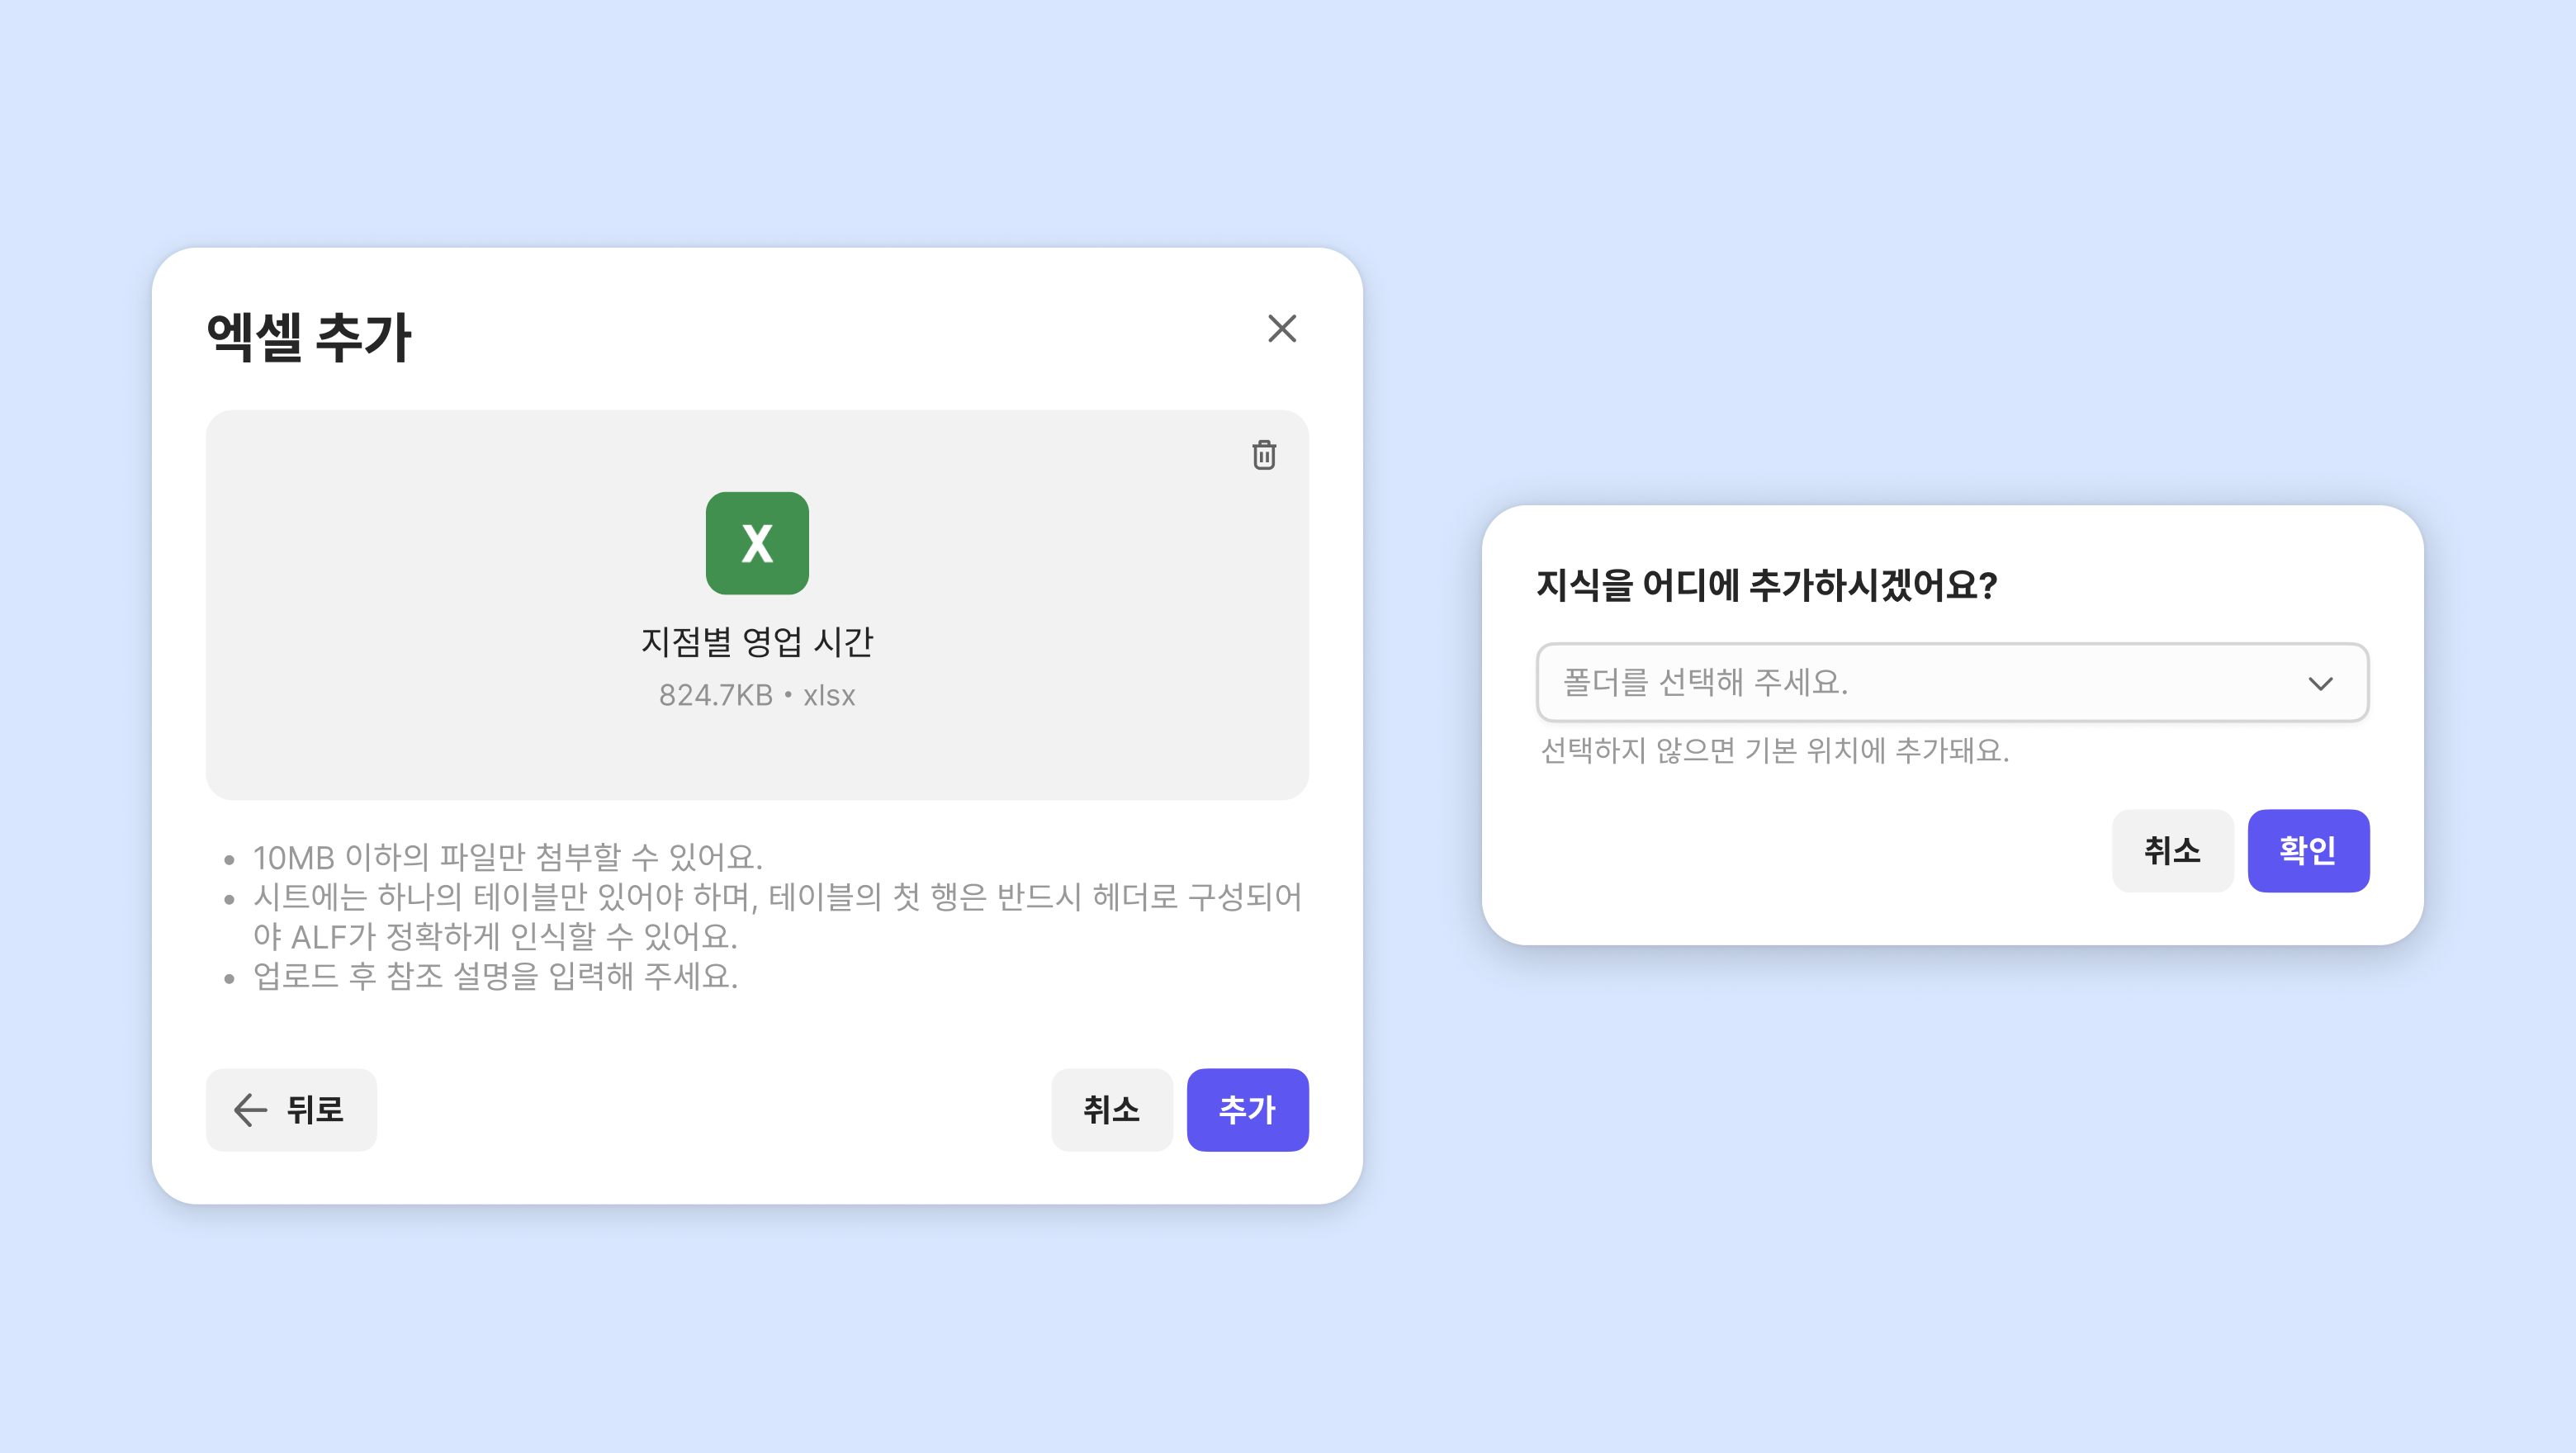Expand the folder dropdown chevron arrow

2320,683
